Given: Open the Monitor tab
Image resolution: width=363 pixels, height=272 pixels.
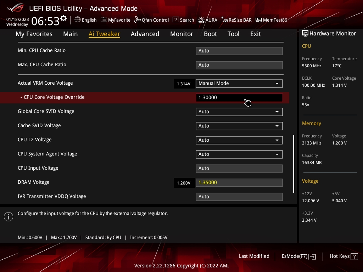Looking at the screenshot, I should click(x=182, y=34).
